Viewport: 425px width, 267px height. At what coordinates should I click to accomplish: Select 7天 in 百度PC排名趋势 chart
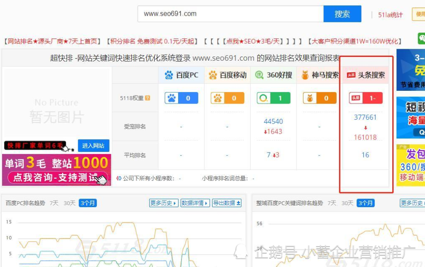54,203
